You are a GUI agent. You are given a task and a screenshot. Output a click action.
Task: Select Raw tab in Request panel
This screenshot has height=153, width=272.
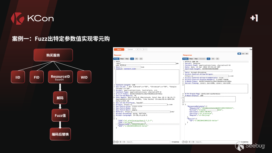[122, 59]
